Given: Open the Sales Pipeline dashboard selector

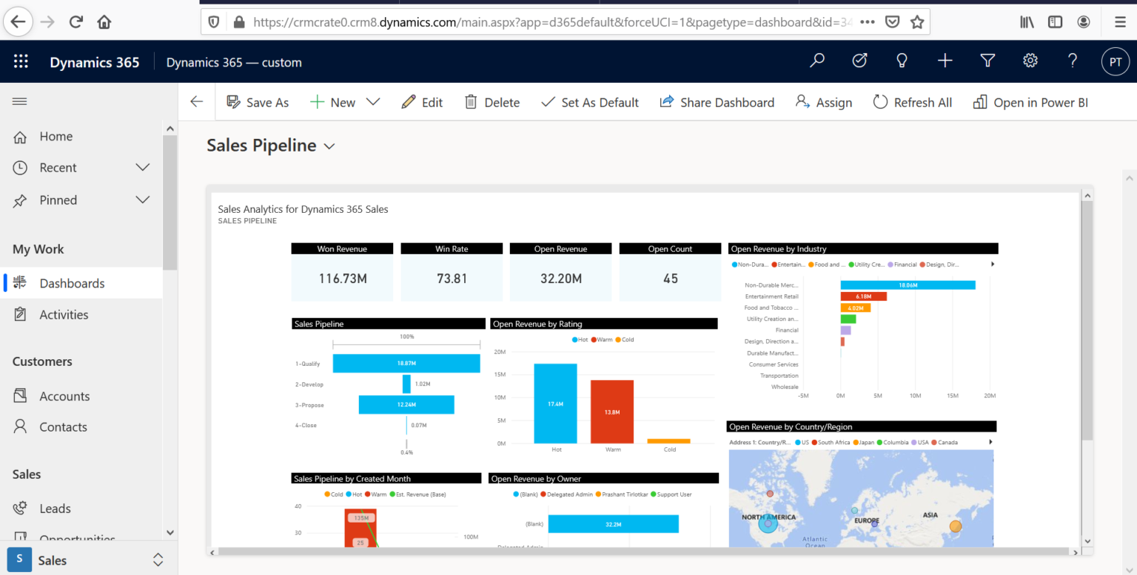Looking at the screenshot, I should tap(329, 146).
